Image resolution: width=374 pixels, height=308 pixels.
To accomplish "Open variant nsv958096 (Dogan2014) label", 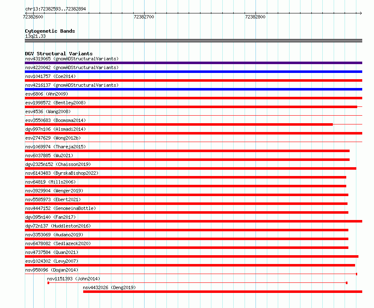I will point(52,270).
